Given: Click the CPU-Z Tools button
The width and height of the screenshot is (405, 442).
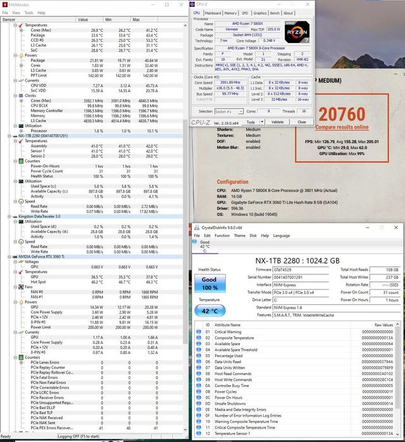Looking at the screenshot, I should pos(251,122).
